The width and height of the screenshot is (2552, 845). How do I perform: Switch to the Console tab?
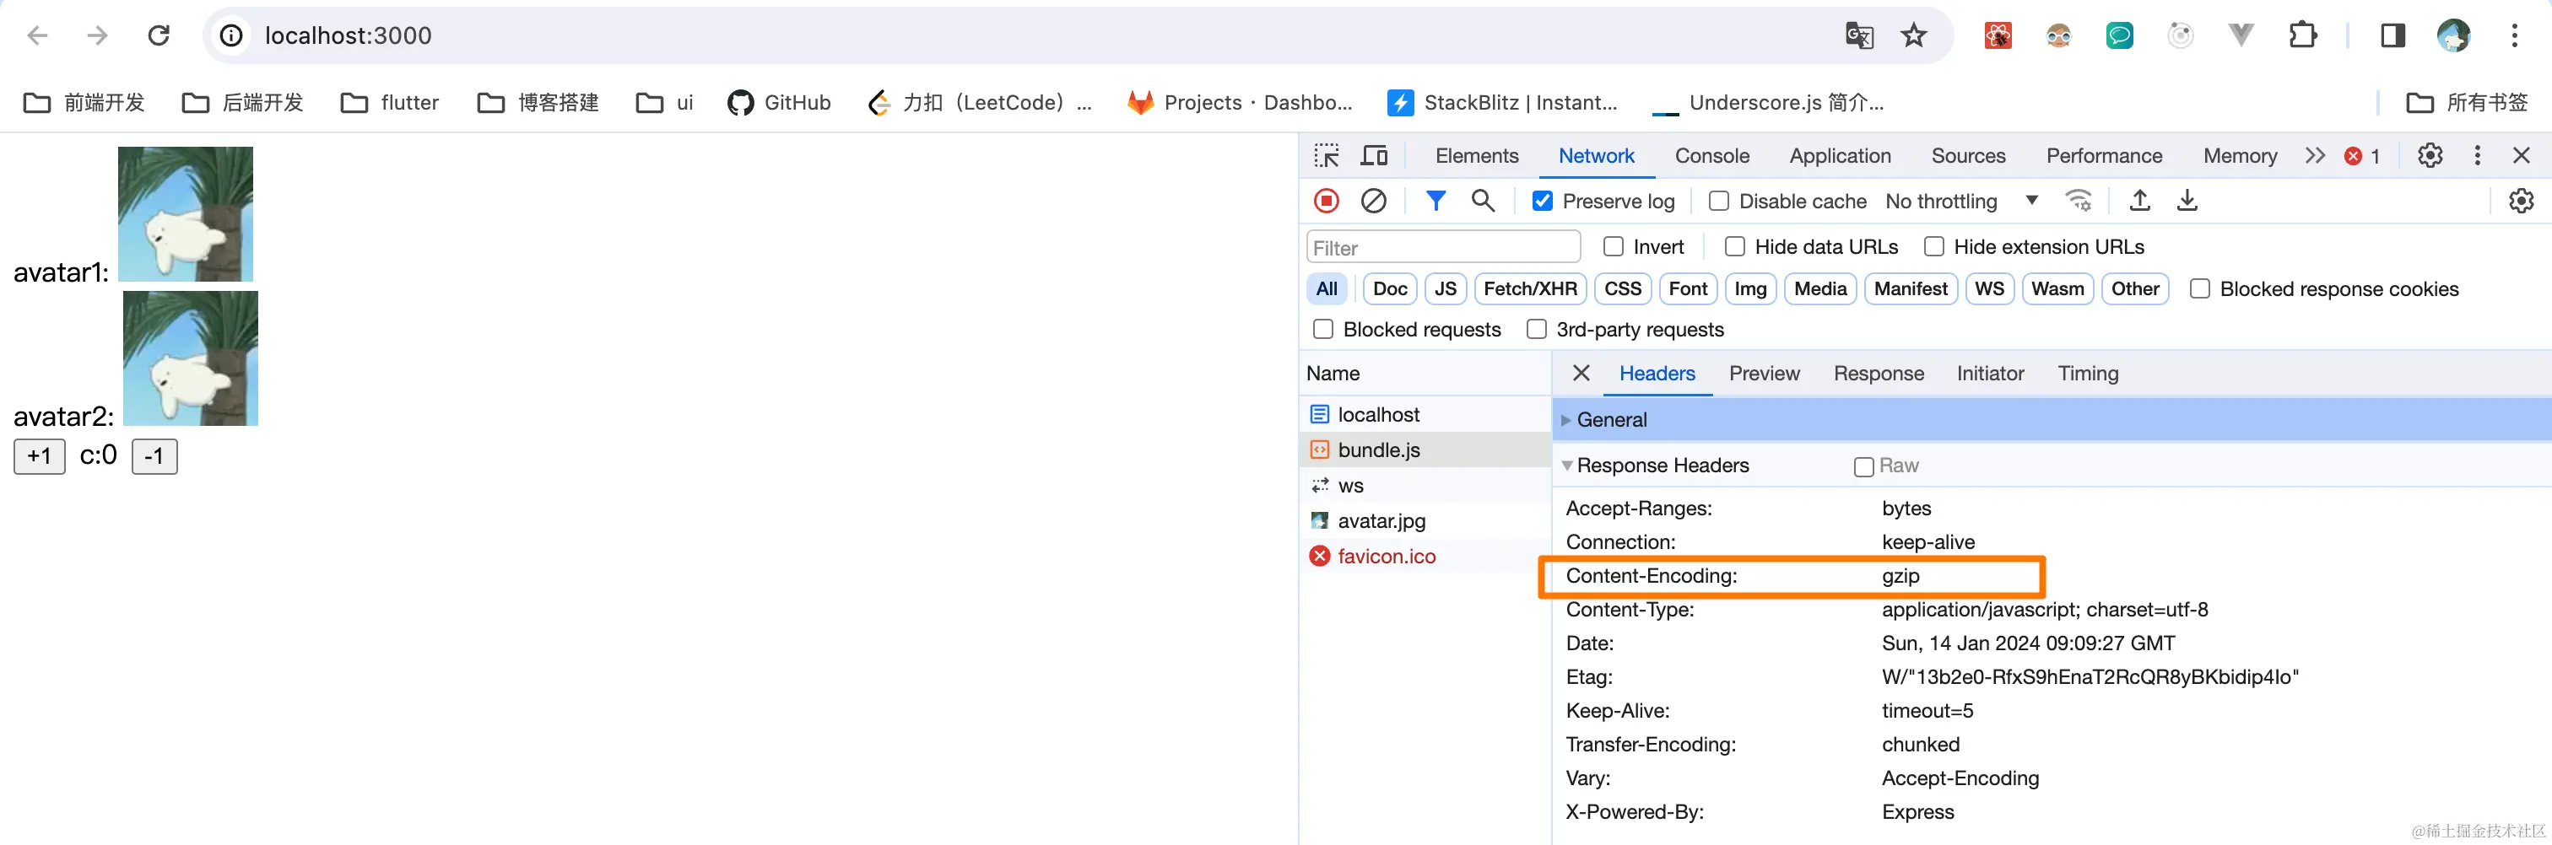point(1712,155)
